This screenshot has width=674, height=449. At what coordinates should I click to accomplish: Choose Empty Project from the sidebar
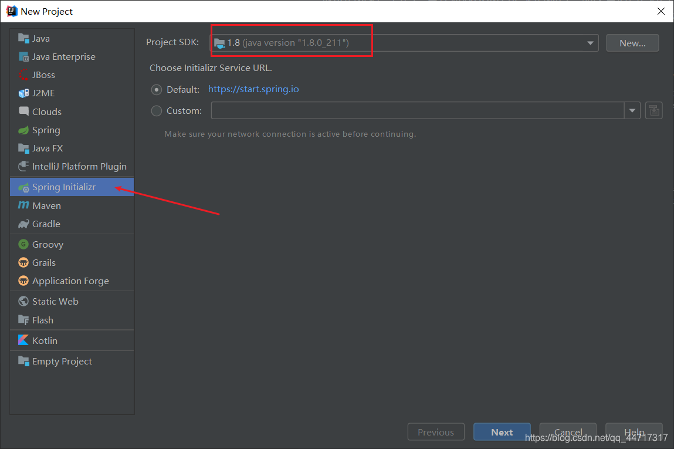(62, 361)
